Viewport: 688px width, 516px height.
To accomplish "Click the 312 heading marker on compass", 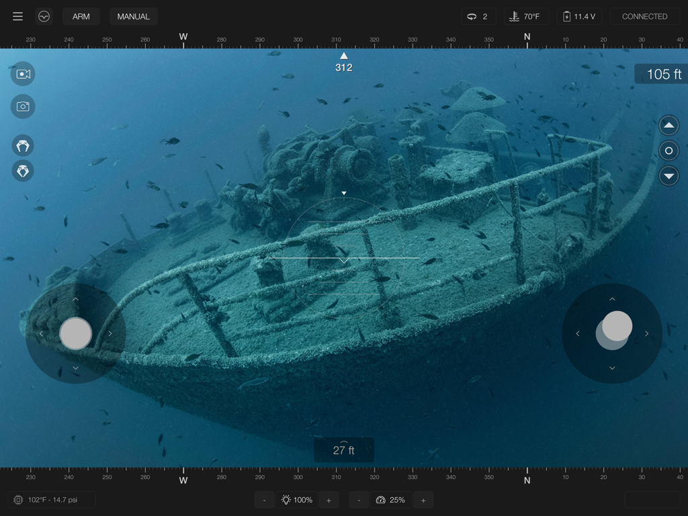I will (344, 62).
